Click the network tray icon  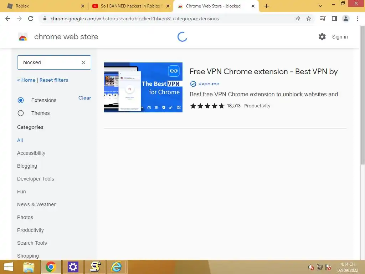point(320,267)
